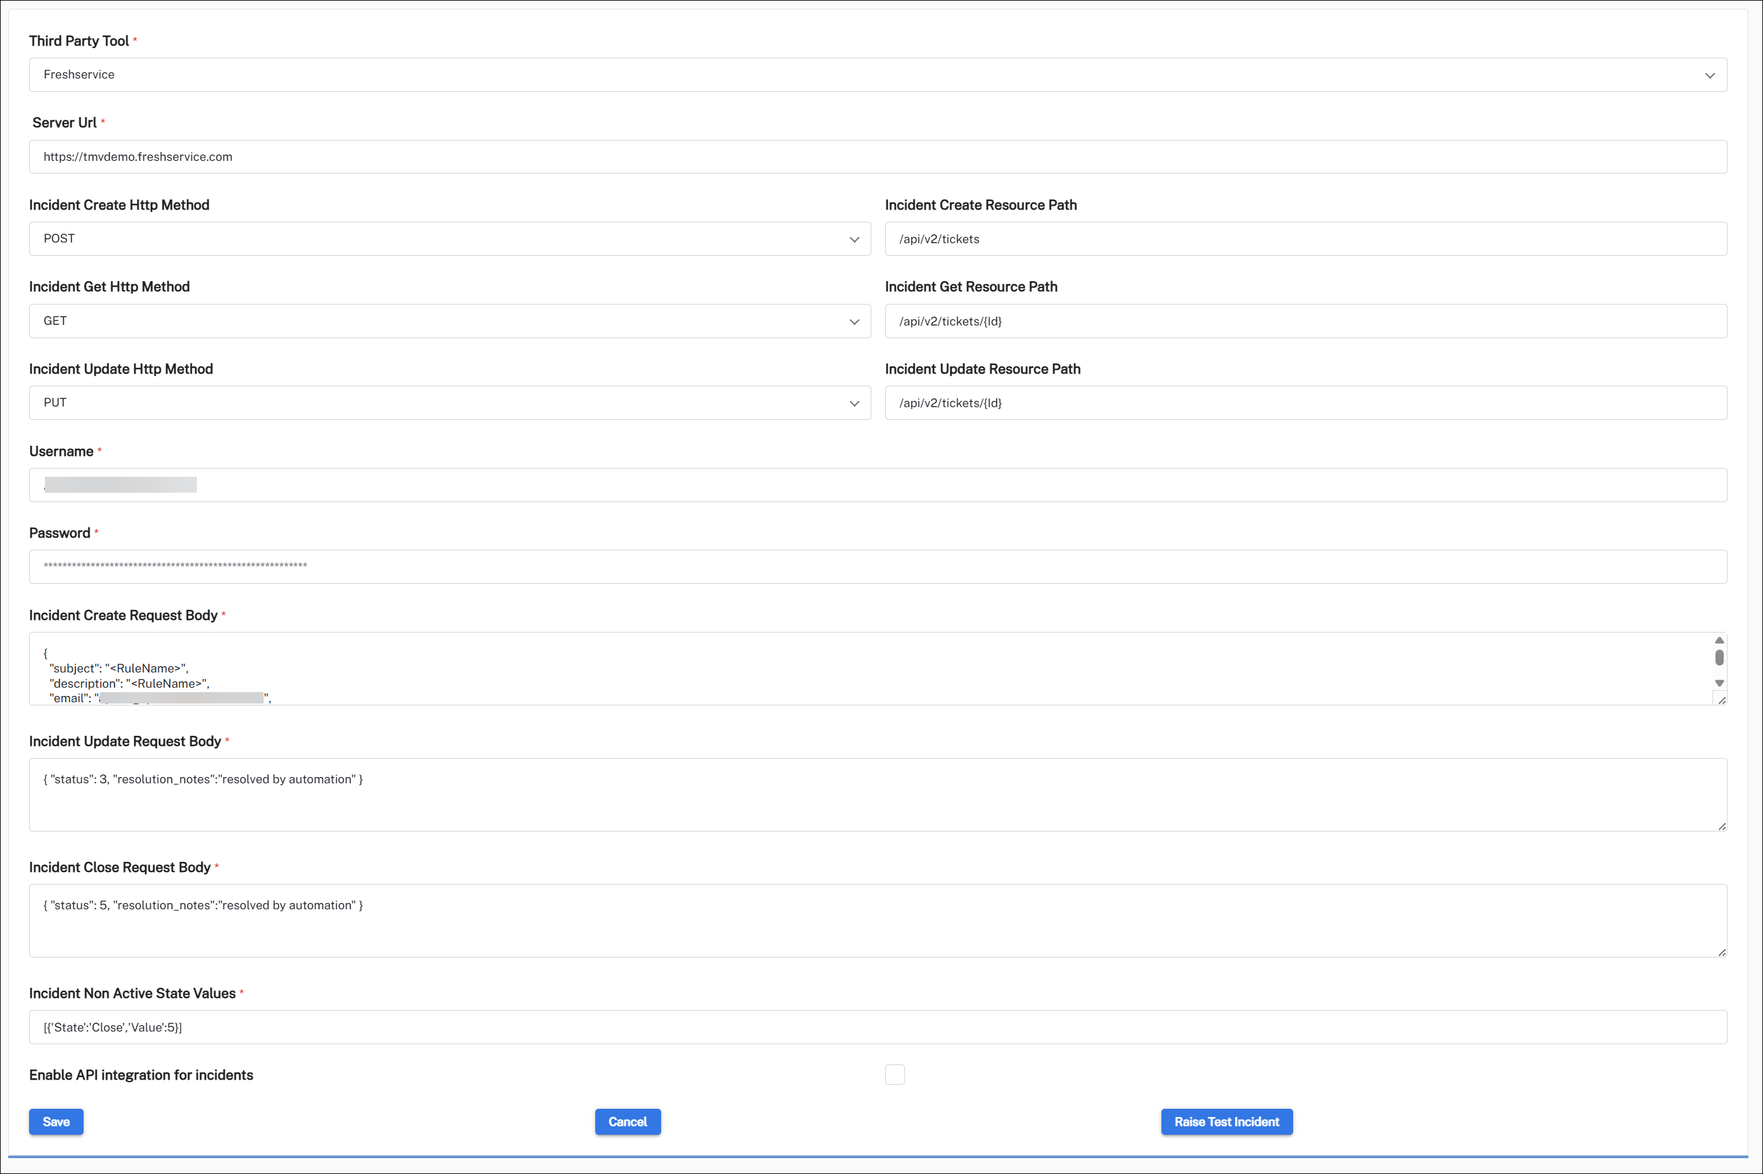Enable API integration for incidents checkbox
1763x1174 pixels.
(x=895, y=1075)
